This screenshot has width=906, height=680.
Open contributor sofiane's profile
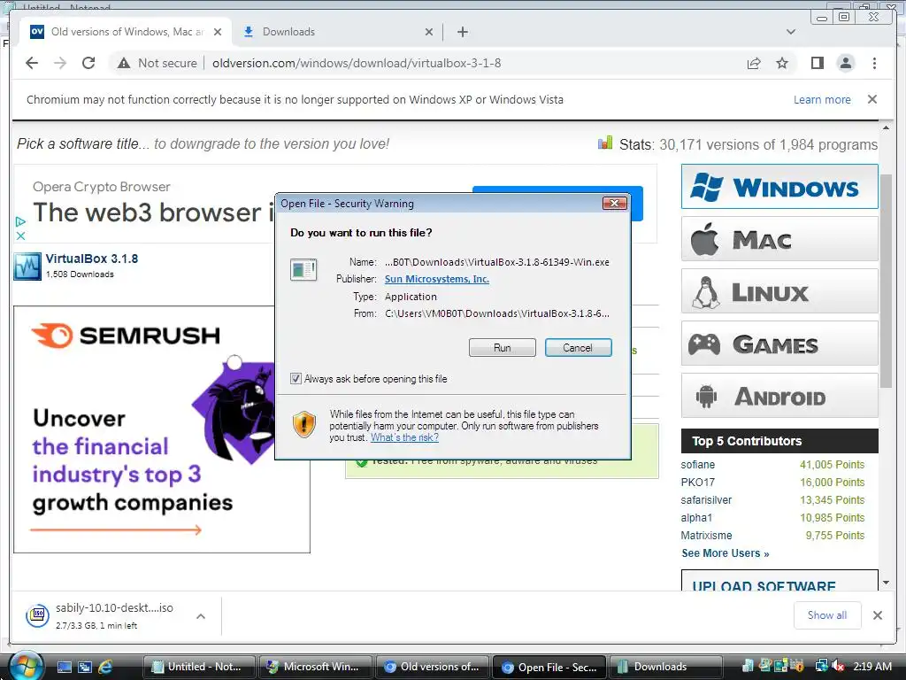coord(697,464)
